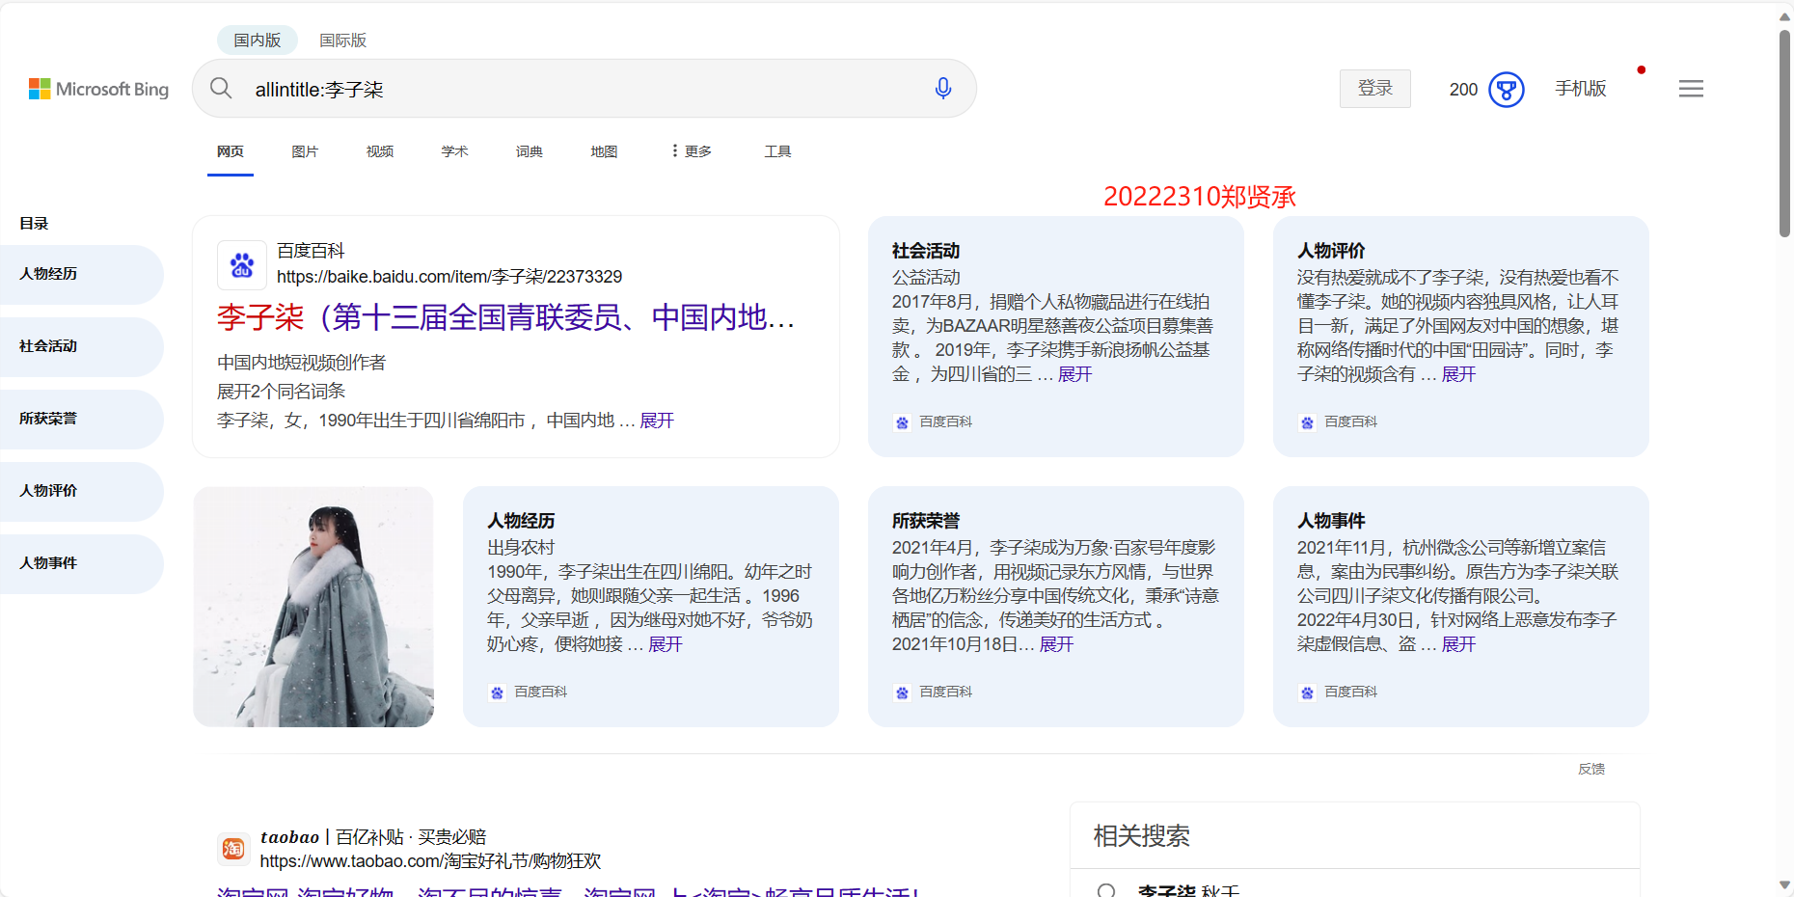The width and height of the screenshot is (1794, 897).
Task: Click the 登录 sign-in button
Action: click(1375, 89)
